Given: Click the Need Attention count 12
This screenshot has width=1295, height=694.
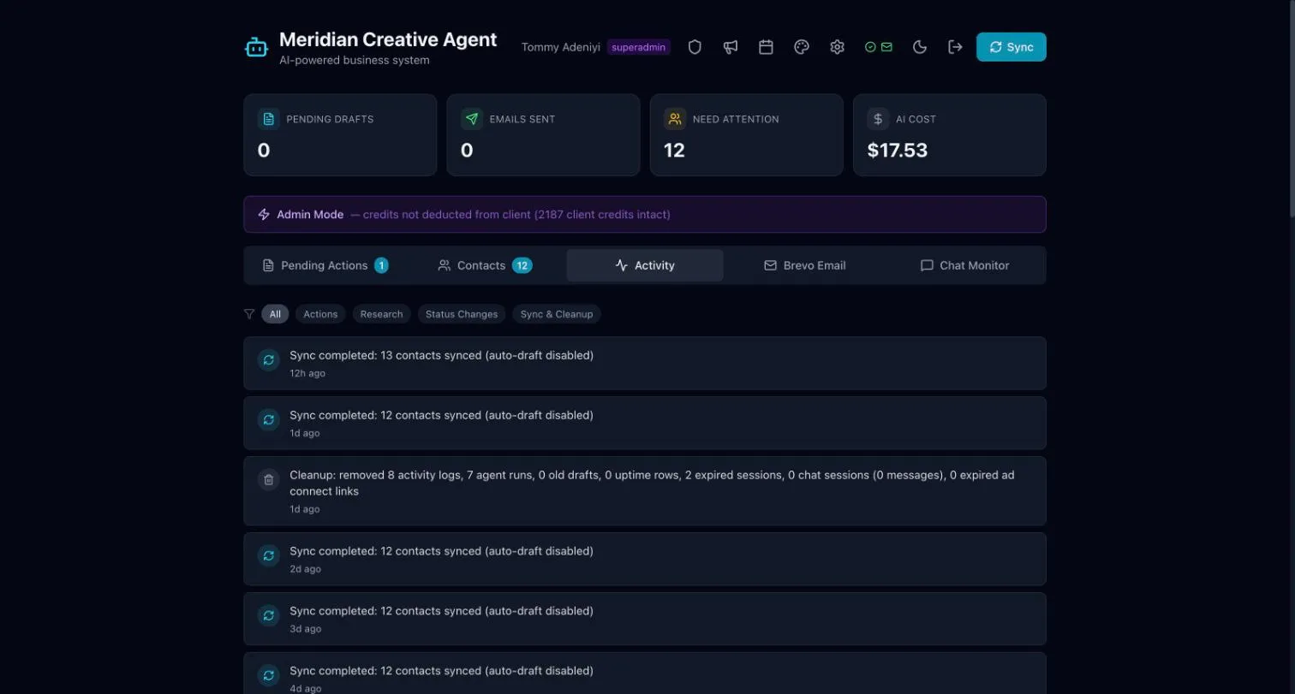Looking at the screenshot, I should click(674, 151).
